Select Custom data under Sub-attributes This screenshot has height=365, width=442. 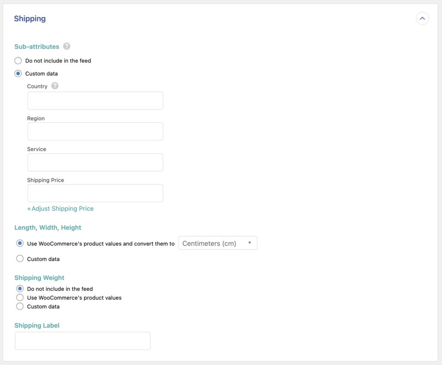pyautogui.click(x=18, y=73)
